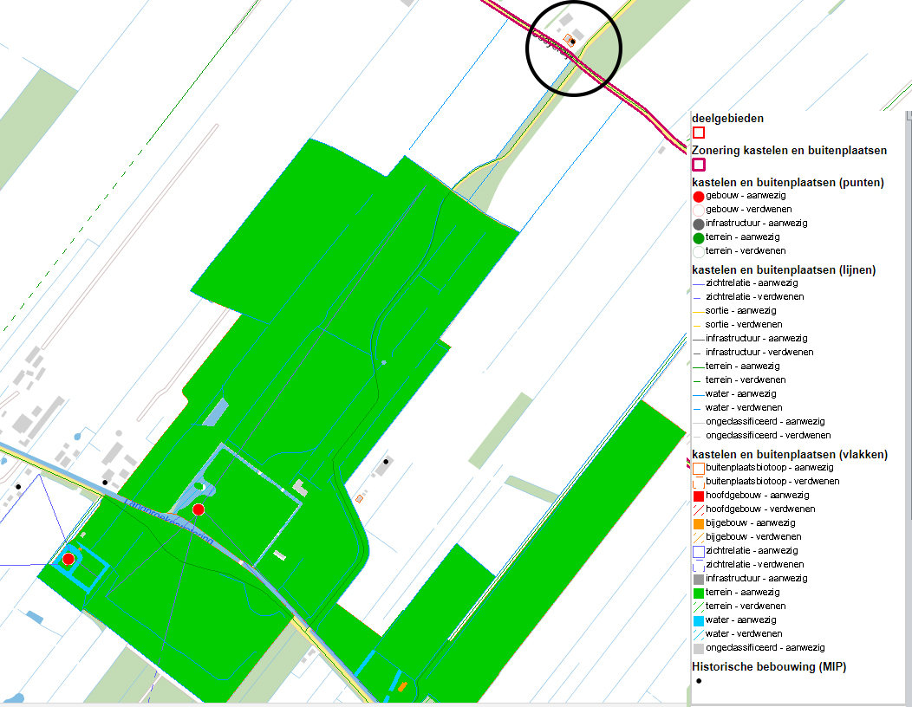
Task: Click the red building marker north of Langbroekerwetering
Action: click(199, 509)
